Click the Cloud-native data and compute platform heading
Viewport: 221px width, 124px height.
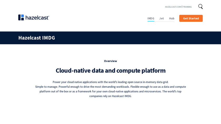pos(110,70)
